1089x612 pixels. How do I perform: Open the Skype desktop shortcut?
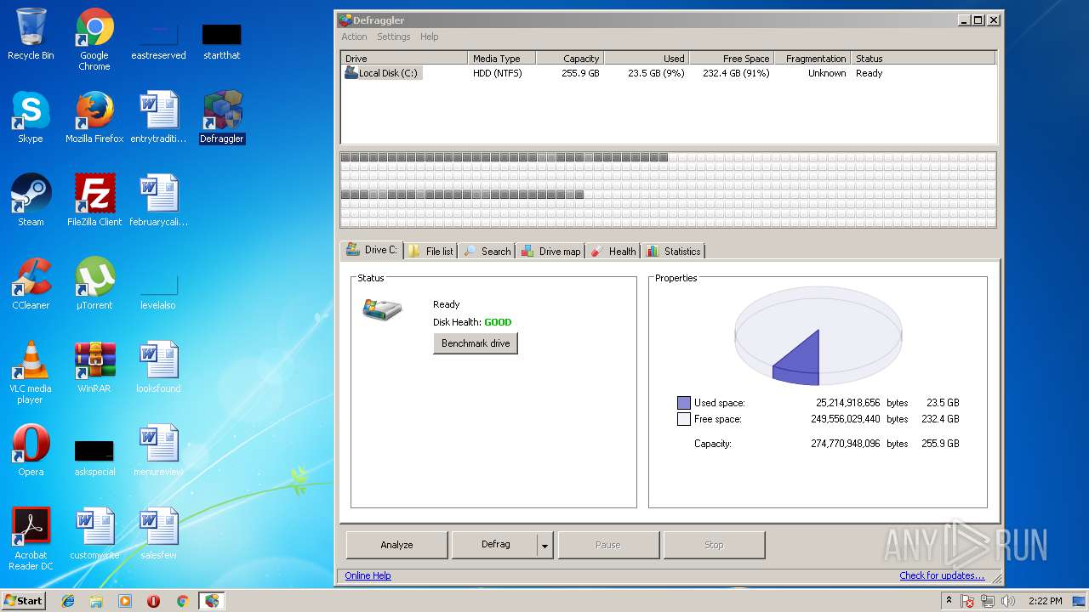(x=31, y=117)
